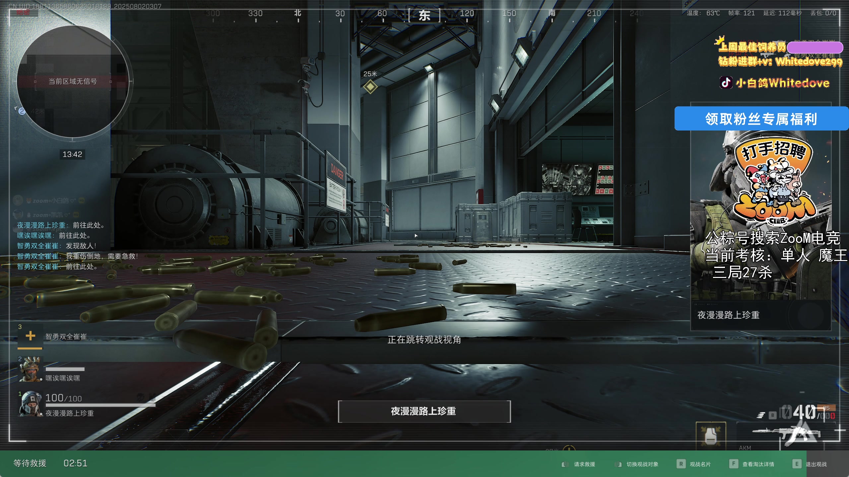Click the 100/100 health value
The image size is (849, 477).
[x=63, y=398]
